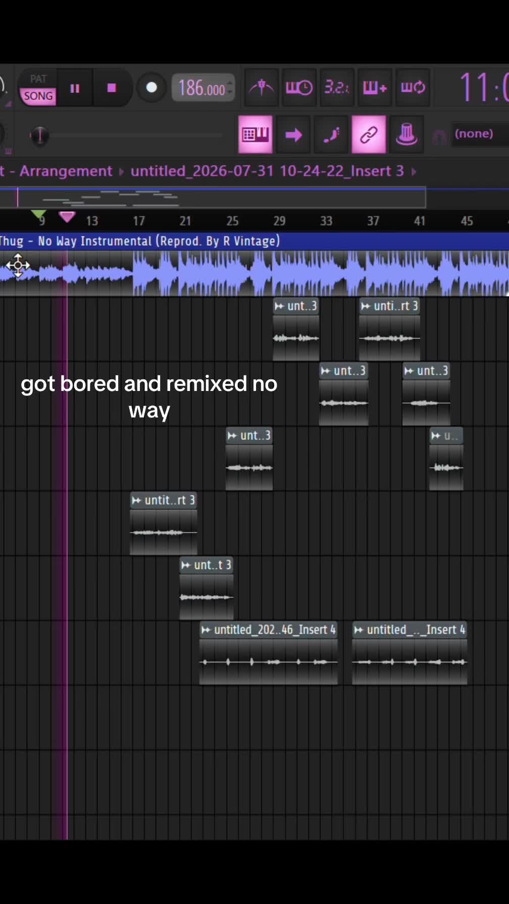Toggle typing keyboard to piano icon

pyautogui.click(x=256, y=135)
